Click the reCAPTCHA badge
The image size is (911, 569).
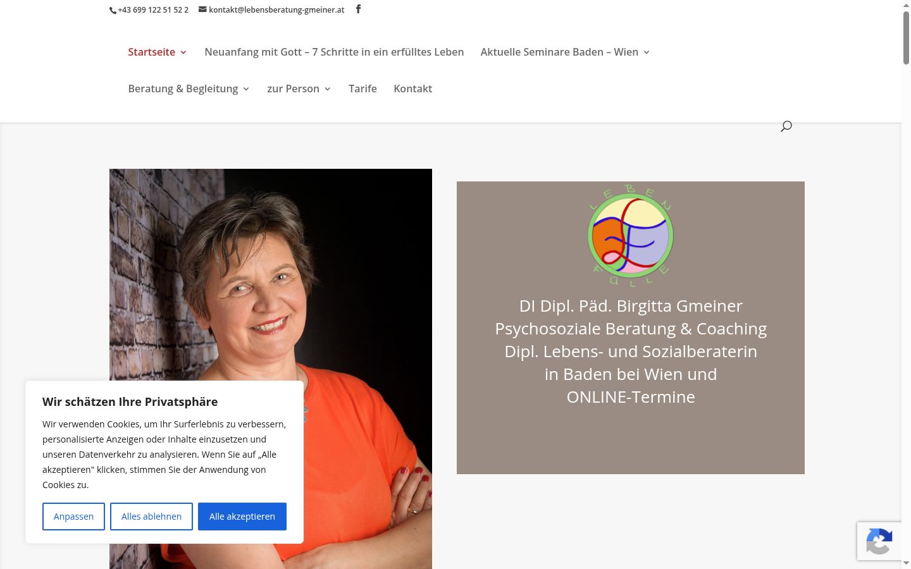[x=879, y=541]
